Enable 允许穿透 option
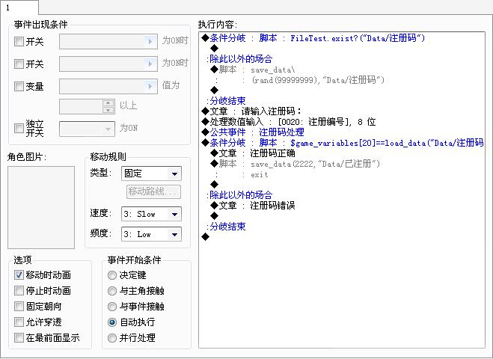This screenshot has width=493, height=359. coord(19,322)
